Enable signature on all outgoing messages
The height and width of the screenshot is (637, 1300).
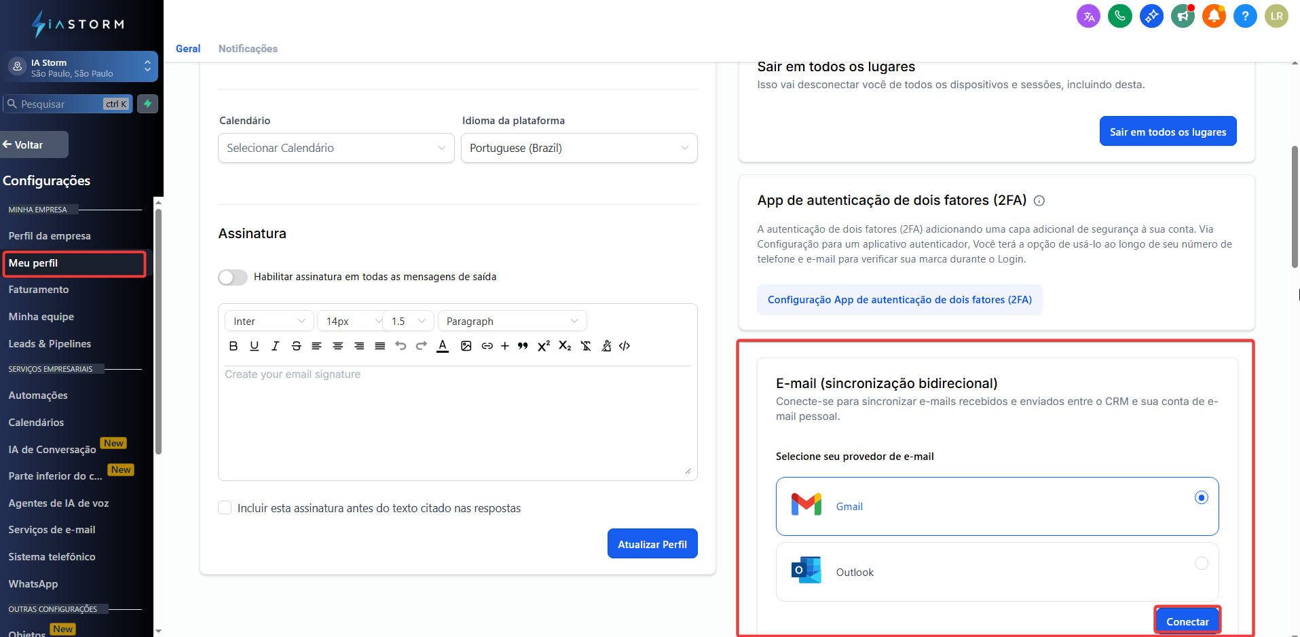click(x=233, y=277)
